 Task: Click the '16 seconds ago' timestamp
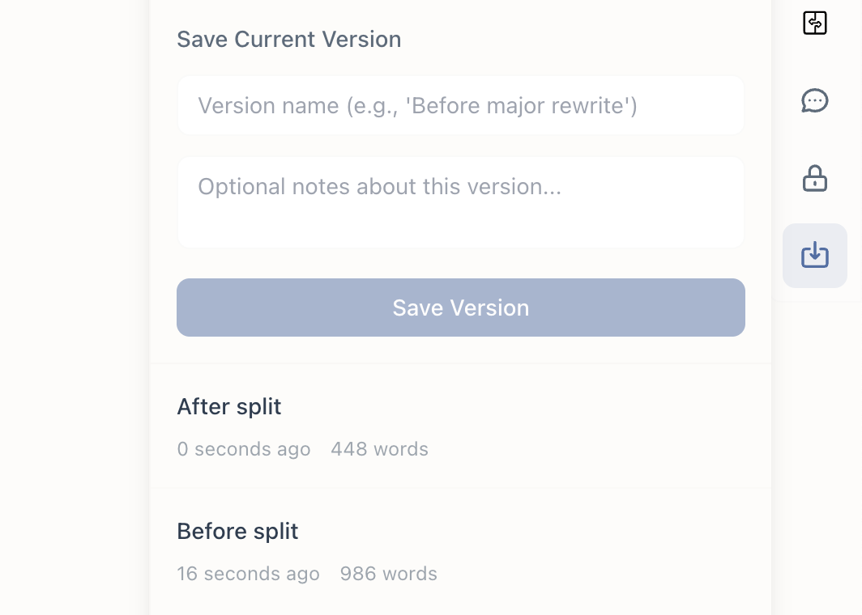[x=248, y=573]
